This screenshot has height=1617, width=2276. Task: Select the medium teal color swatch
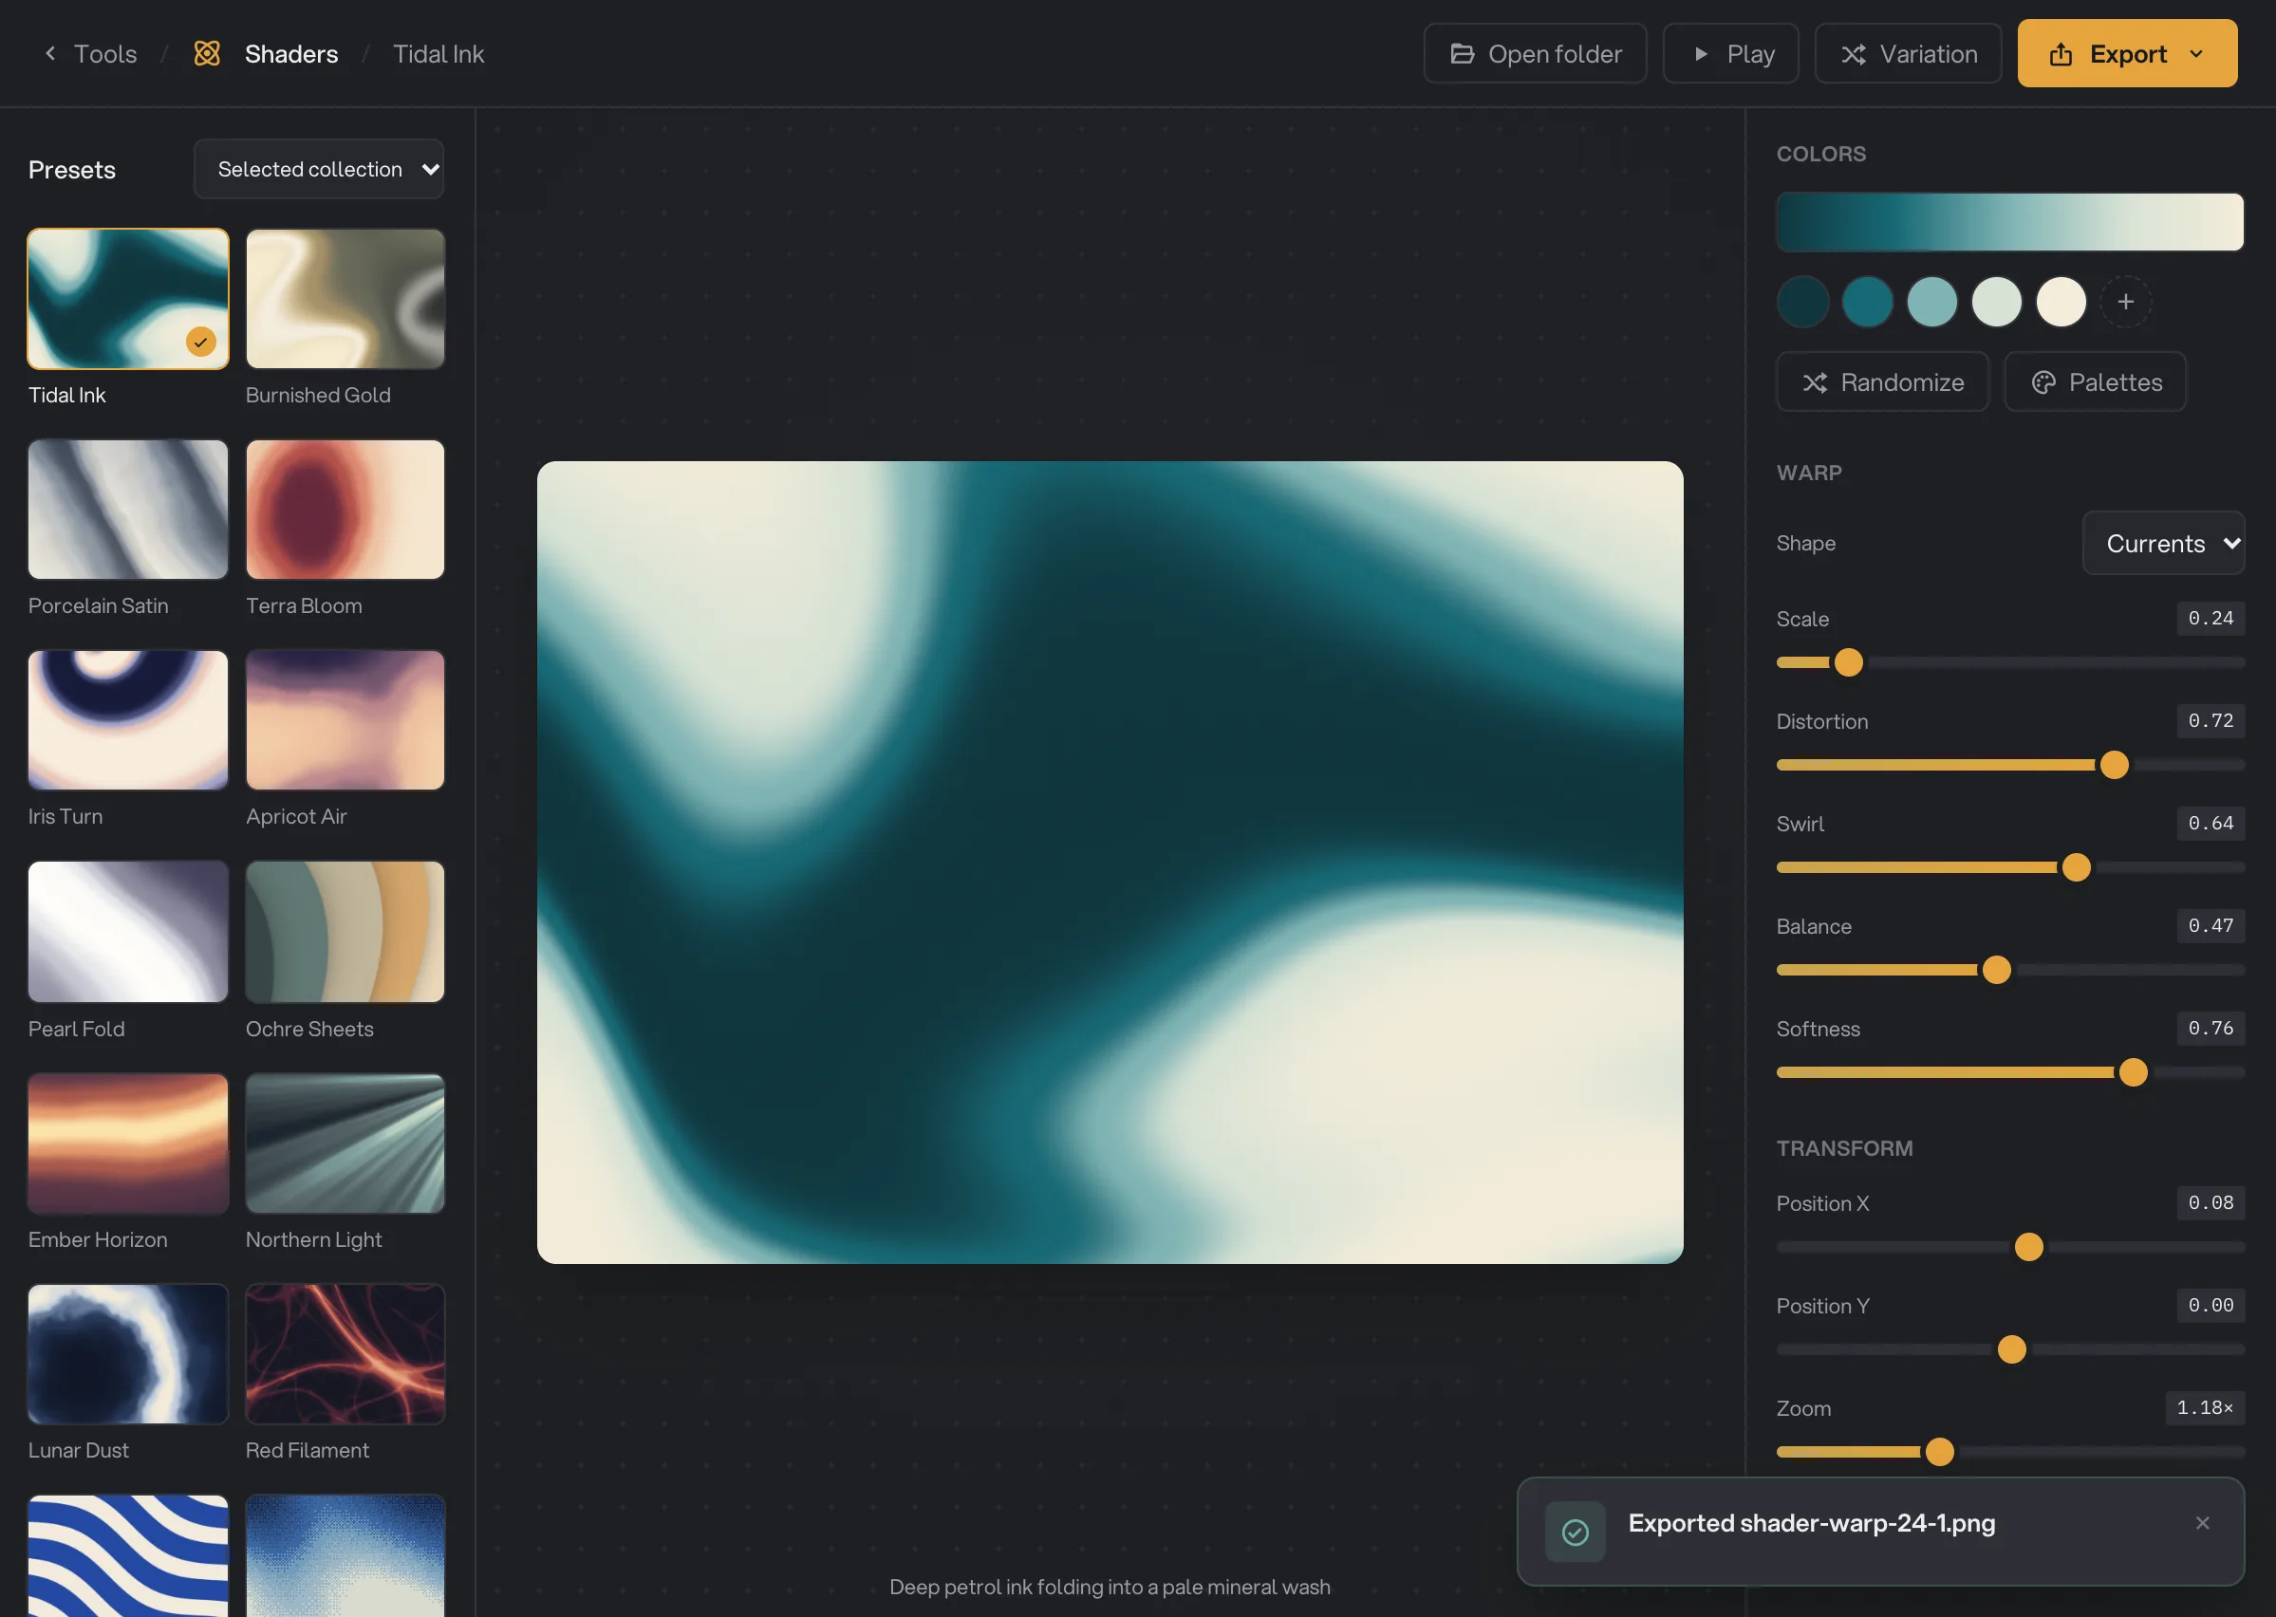coord(1867,301)
